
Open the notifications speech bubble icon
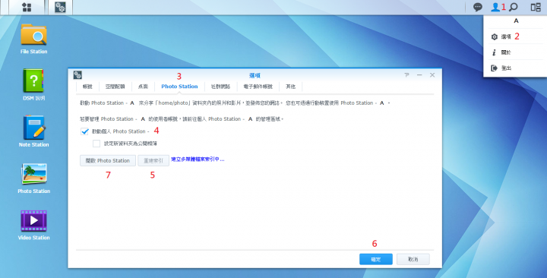[478, 7]
